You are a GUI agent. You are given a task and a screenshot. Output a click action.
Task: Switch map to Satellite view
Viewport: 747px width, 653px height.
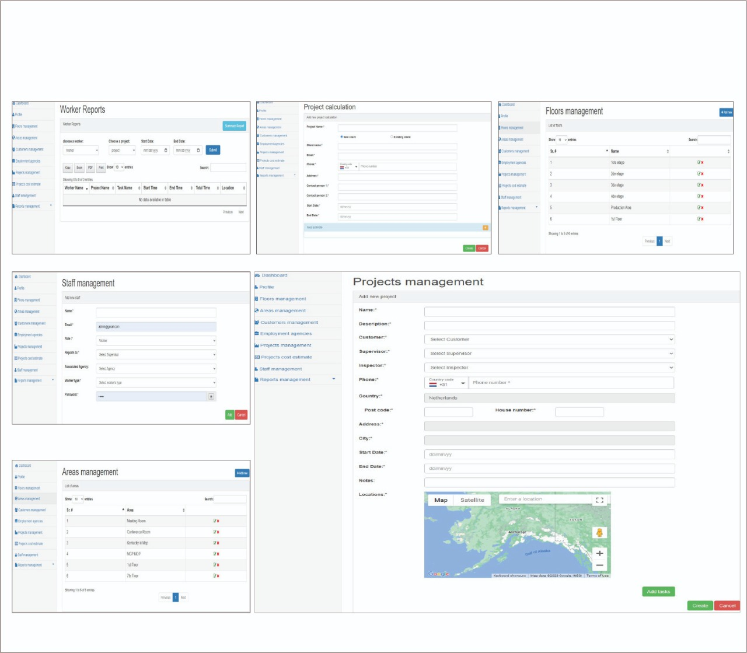click(x=472, y=500)
